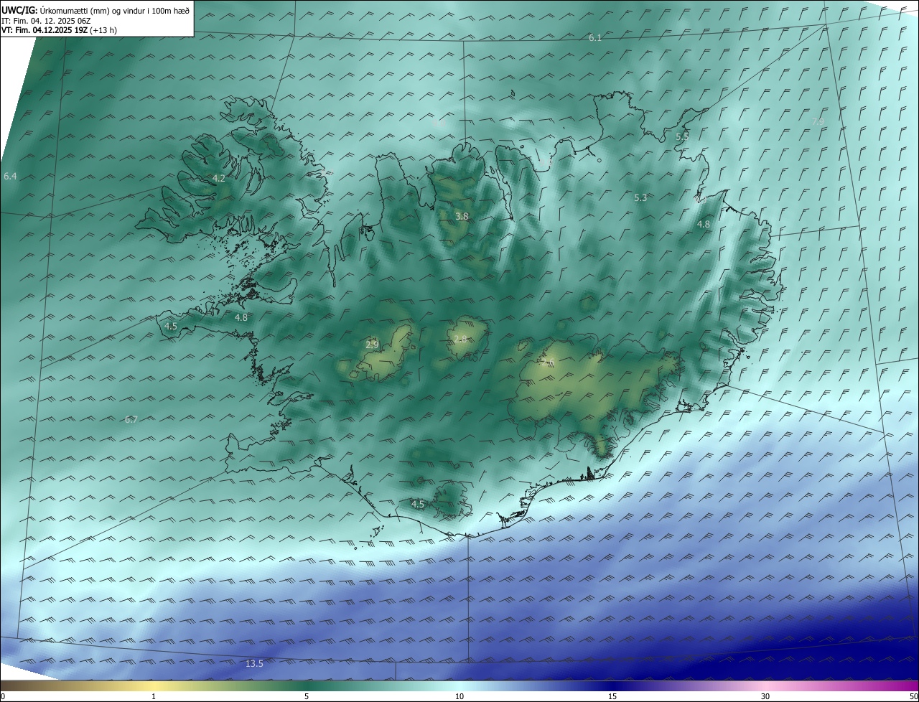
Task: Click the 1 tick on the color scale
Action: 154,696
